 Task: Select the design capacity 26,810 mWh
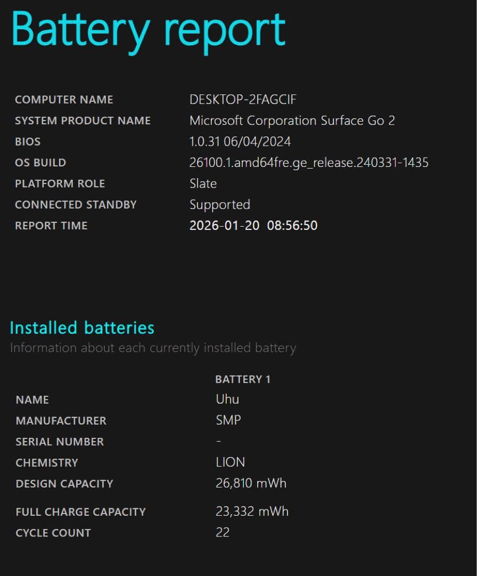tap(251, 484)
